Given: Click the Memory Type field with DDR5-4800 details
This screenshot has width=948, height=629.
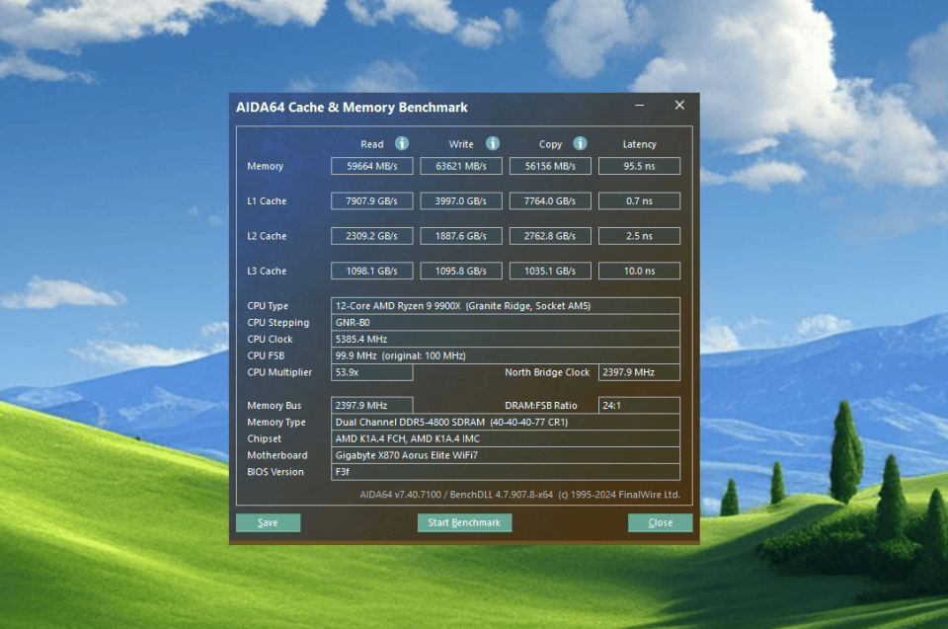Looking at the screenshot, I should pyautogui.click(x=506, y=422).
